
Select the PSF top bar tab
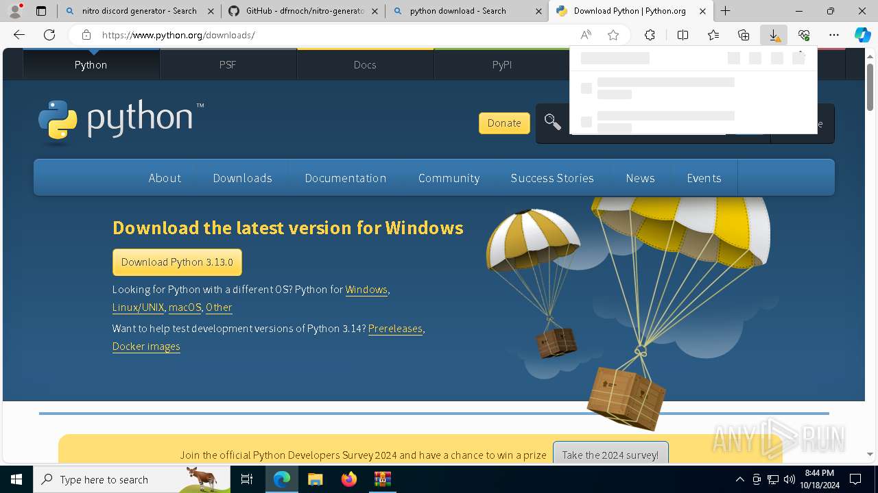(228, 64)
